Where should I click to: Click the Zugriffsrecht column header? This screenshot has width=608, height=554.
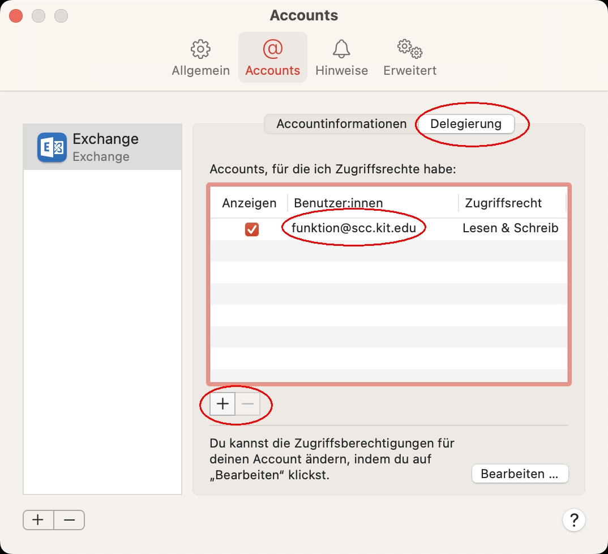(503, 203)
